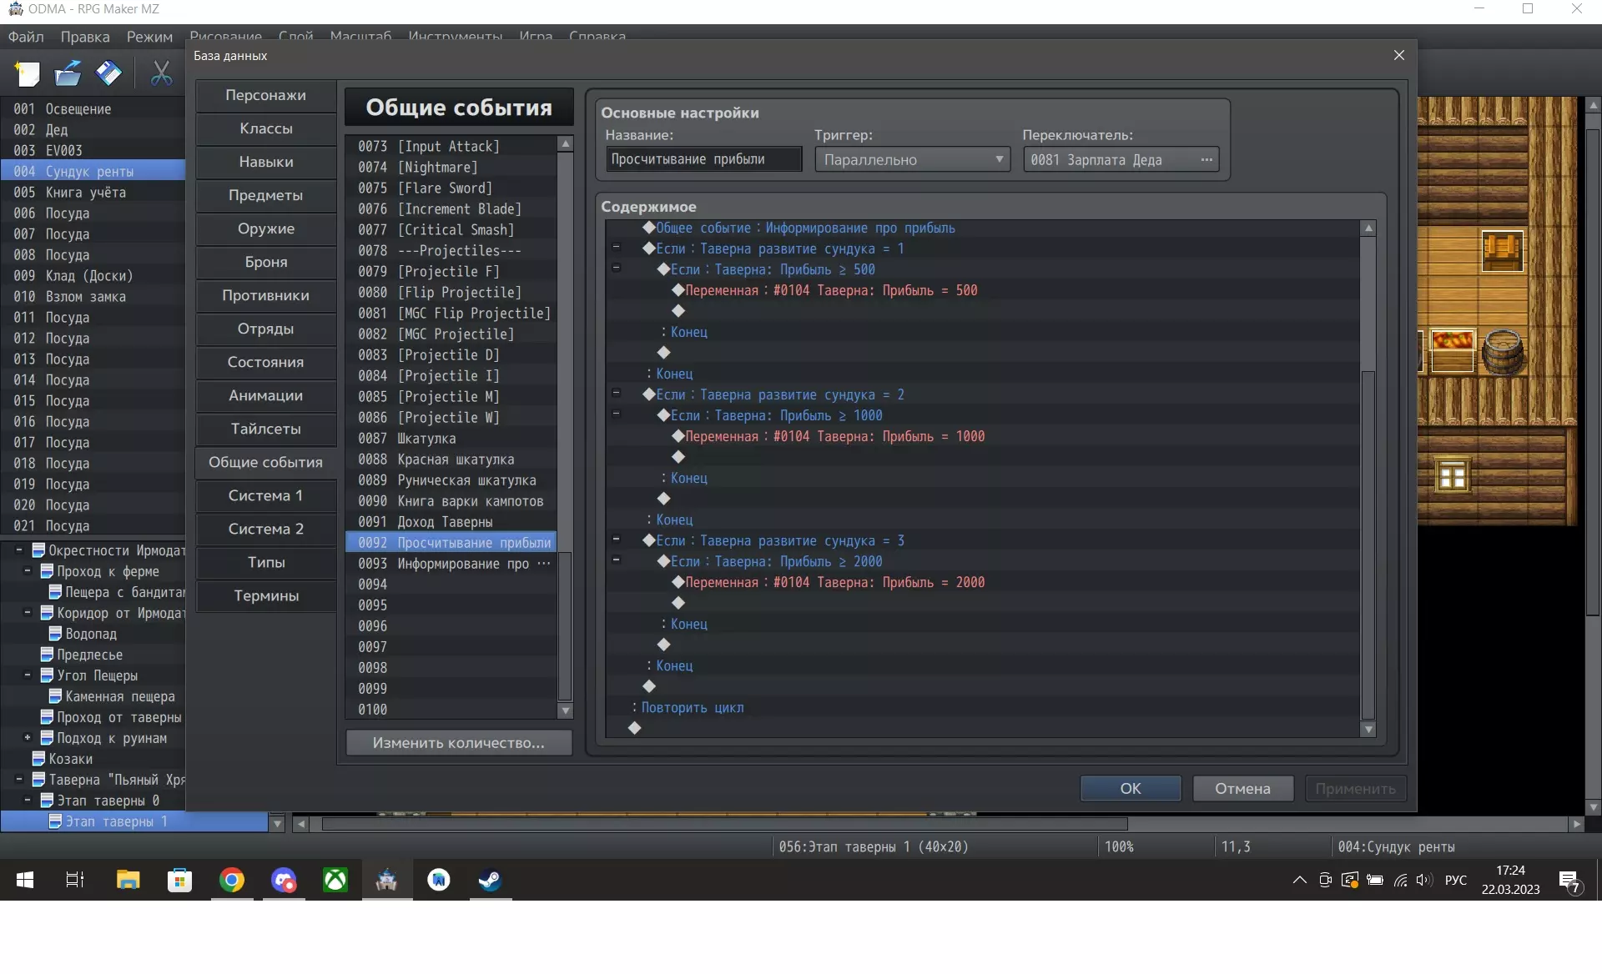Collapse the Угол Пещеры map tree node
Screen dimensions: 1602x974
click(x=28, y=675)
